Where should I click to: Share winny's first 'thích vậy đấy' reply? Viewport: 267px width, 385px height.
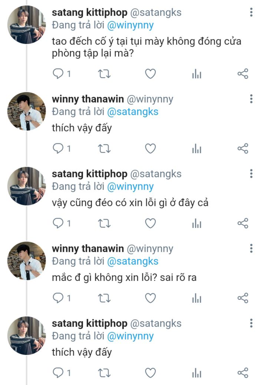[243, 149]
